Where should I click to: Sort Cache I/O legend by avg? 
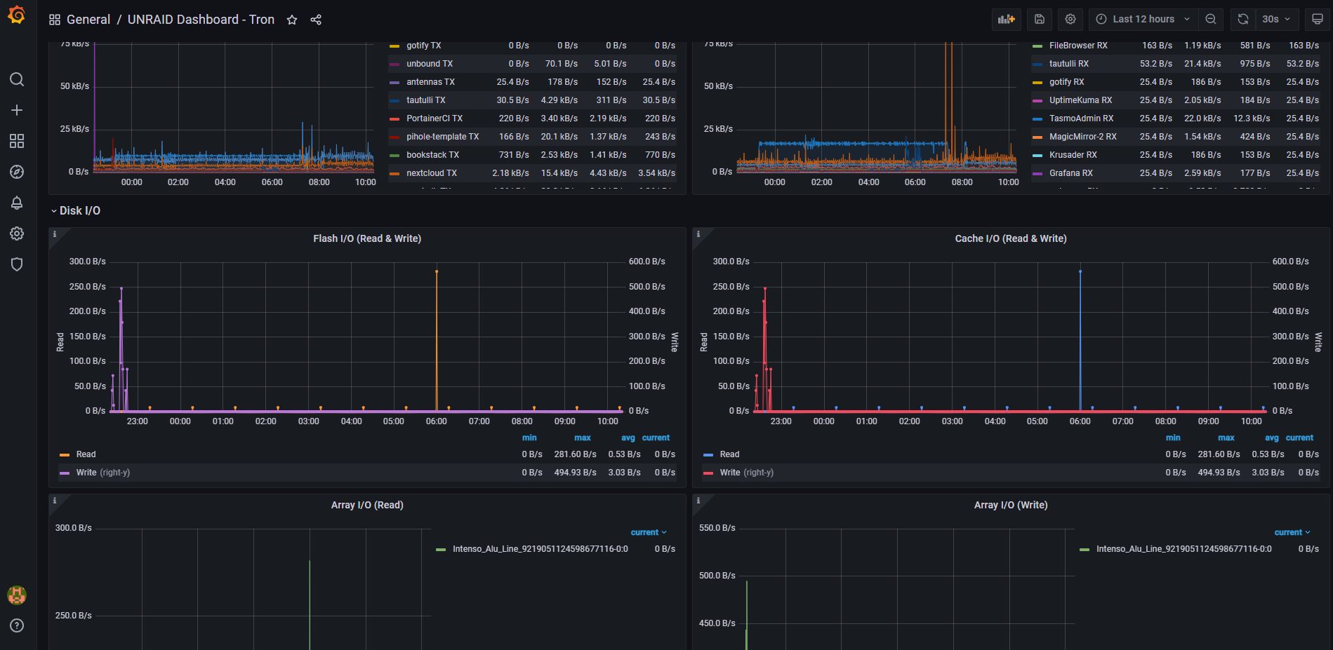(x=1272, y=438)
